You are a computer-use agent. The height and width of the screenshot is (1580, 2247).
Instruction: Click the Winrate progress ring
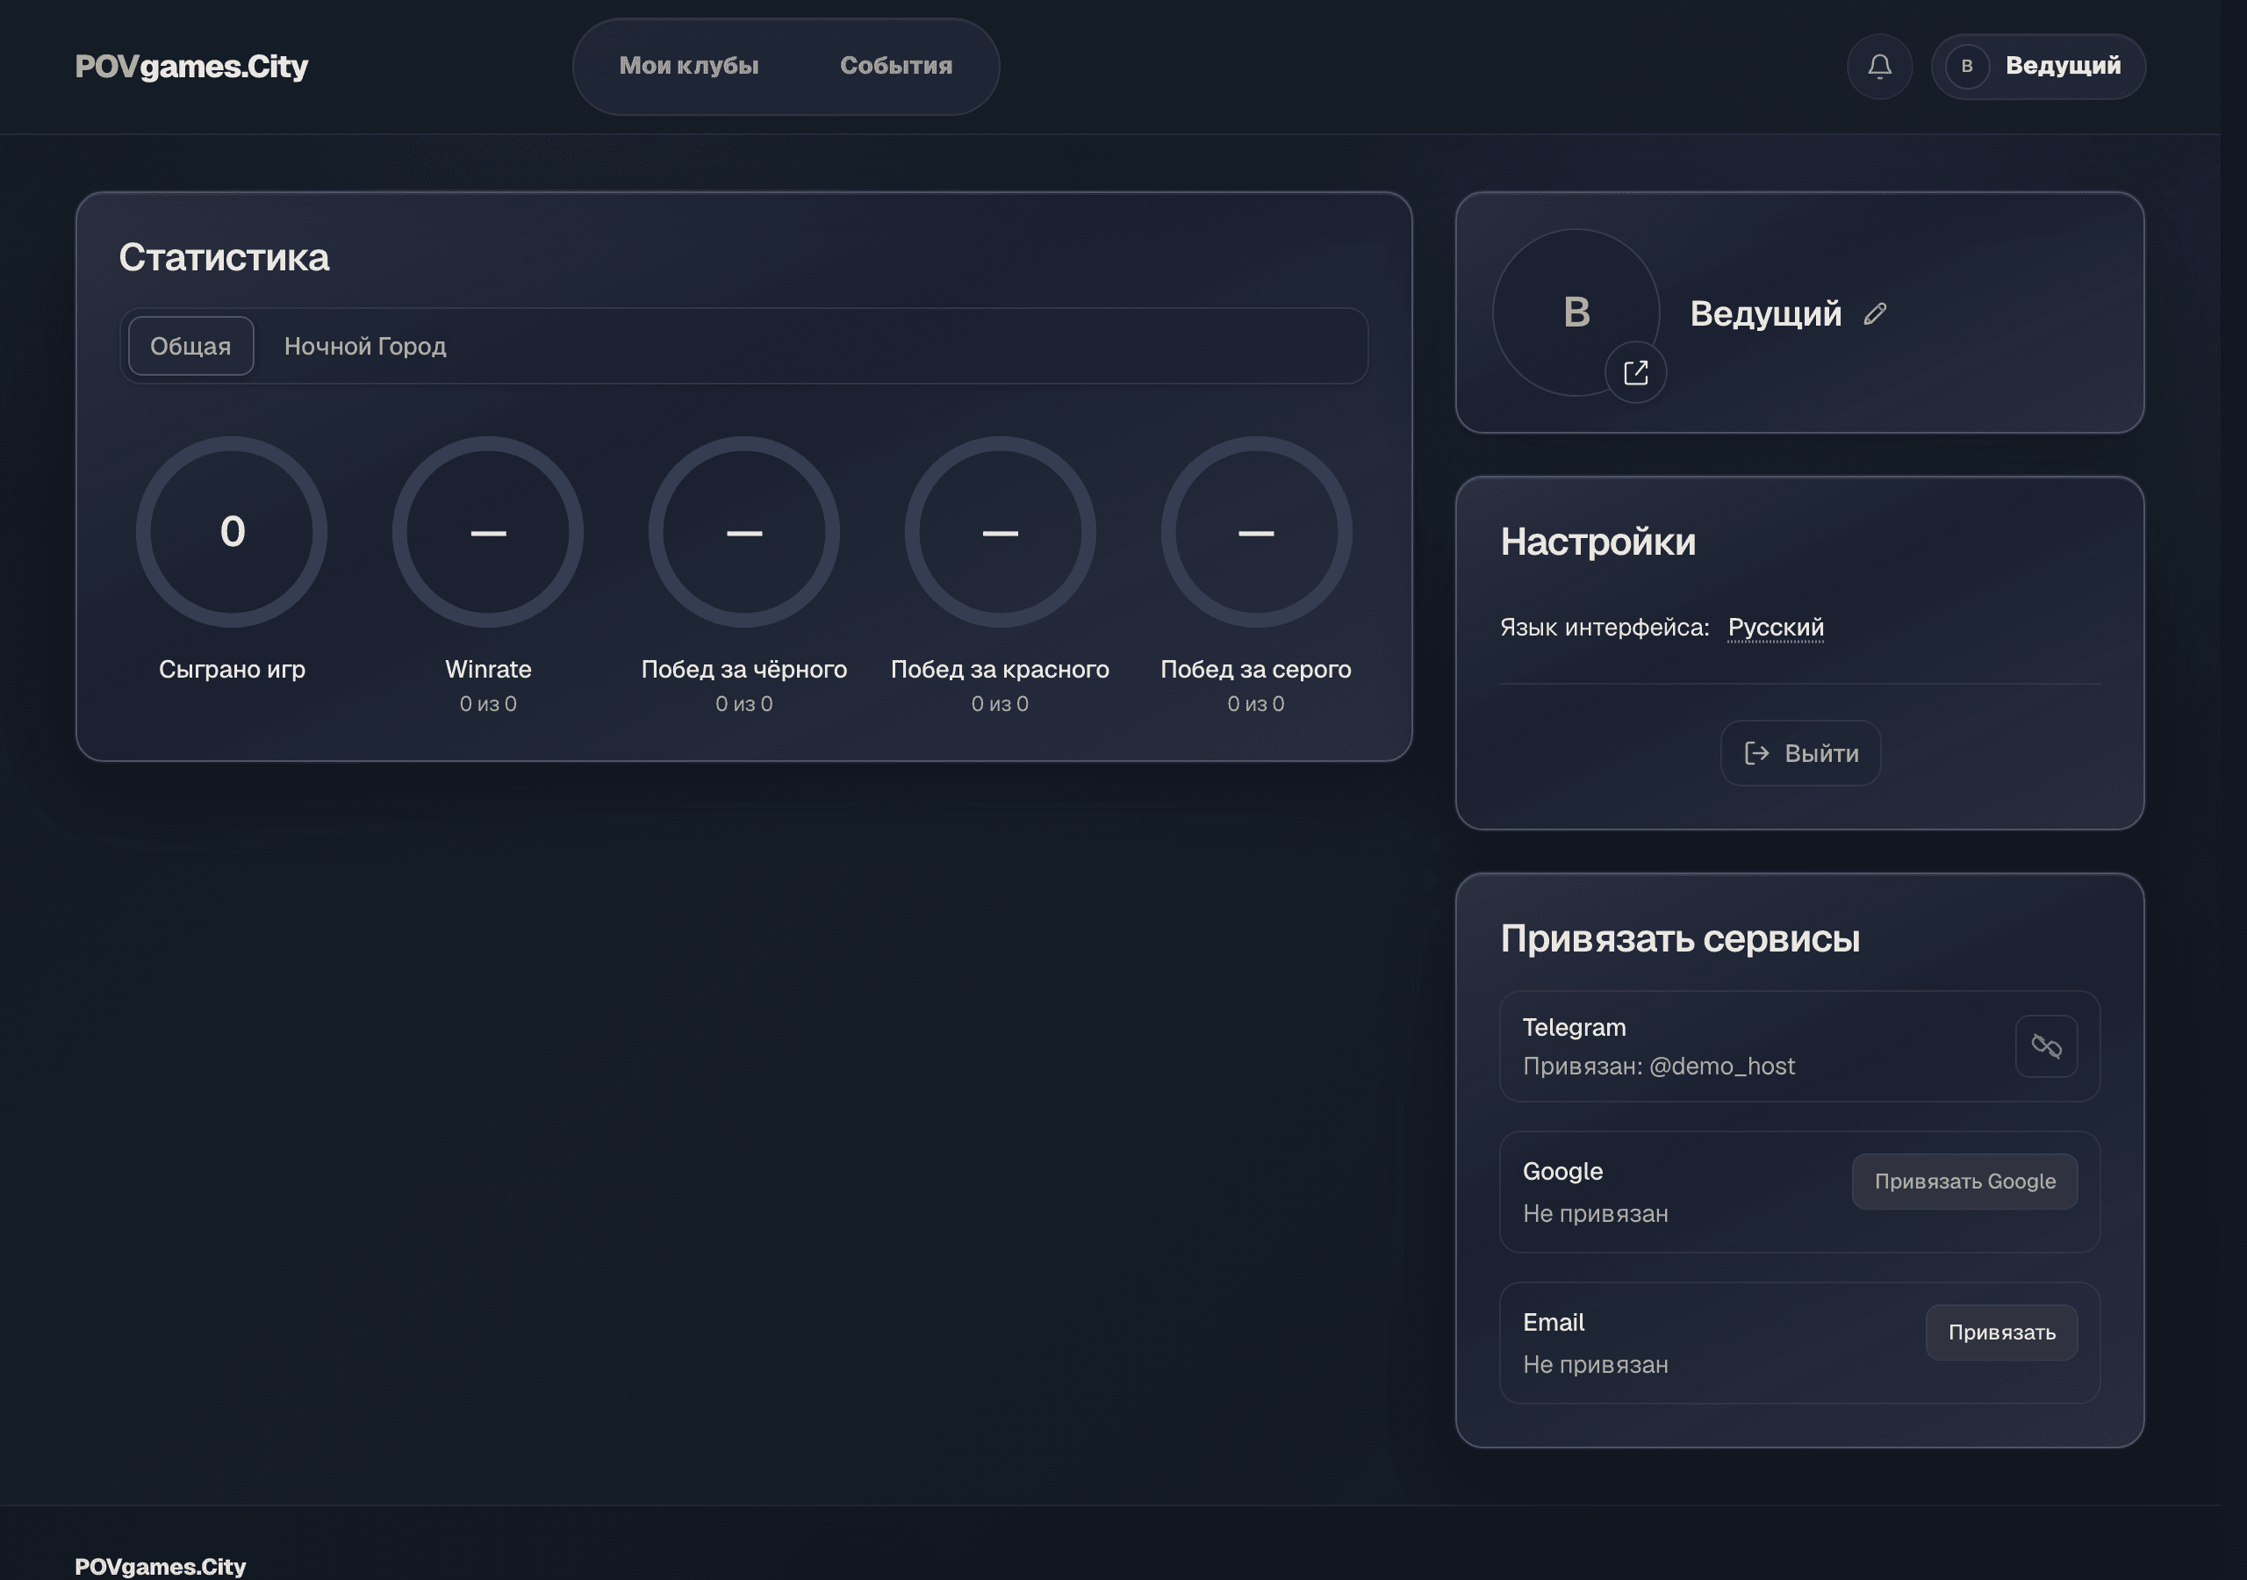pos(488,532)
